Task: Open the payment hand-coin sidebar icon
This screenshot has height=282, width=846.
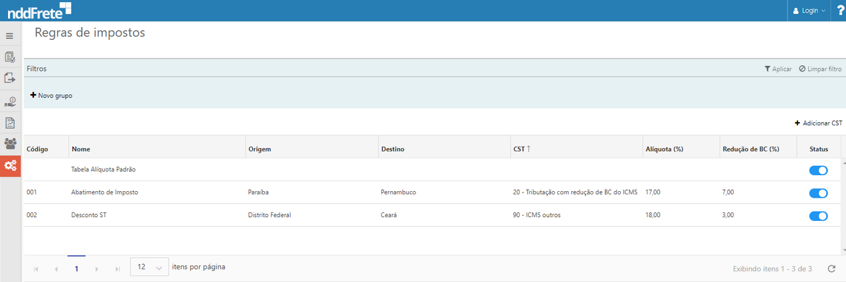Action: 10,101
